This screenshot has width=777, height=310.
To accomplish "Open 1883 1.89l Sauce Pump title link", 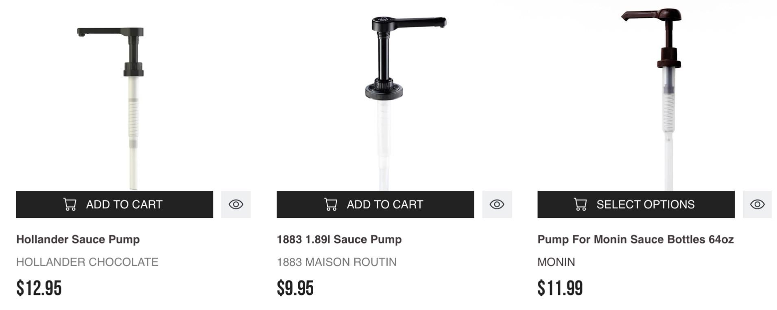I will 339,239.
